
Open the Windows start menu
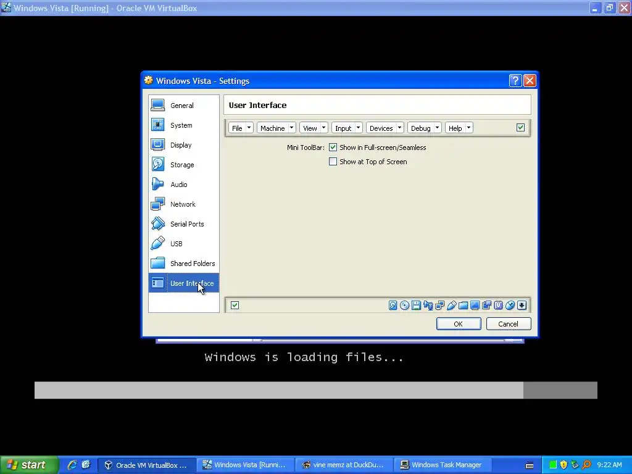tap(29, 465)
